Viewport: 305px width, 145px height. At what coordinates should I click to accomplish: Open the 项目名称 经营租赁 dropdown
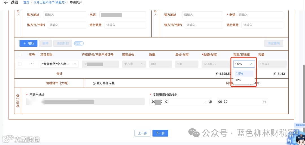pos(59,64)
